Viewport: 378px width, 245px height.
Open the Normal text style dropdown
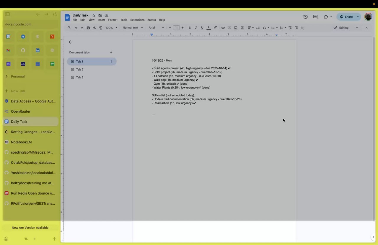(133, 28)
